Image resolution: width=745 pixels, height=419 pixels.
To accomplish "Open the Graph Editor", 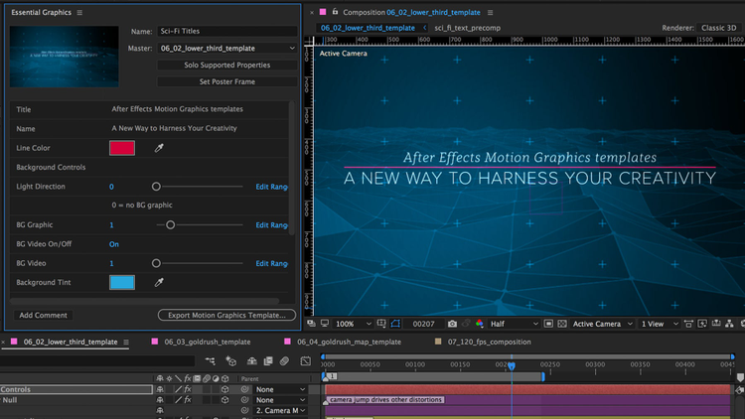I will point(306,361).
